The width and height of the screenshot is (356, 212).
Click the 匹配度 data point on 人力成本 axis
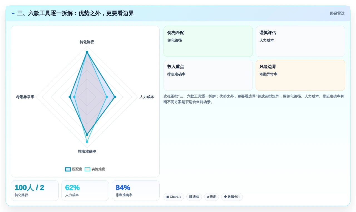click(115, 97)
